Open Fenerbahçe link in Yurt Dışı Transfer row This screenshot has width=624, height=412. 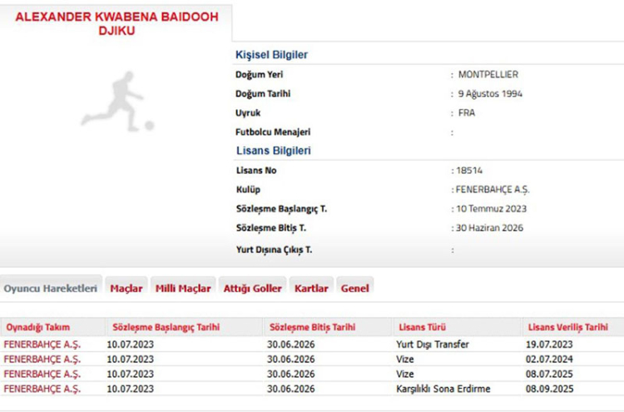coord(42,345)
